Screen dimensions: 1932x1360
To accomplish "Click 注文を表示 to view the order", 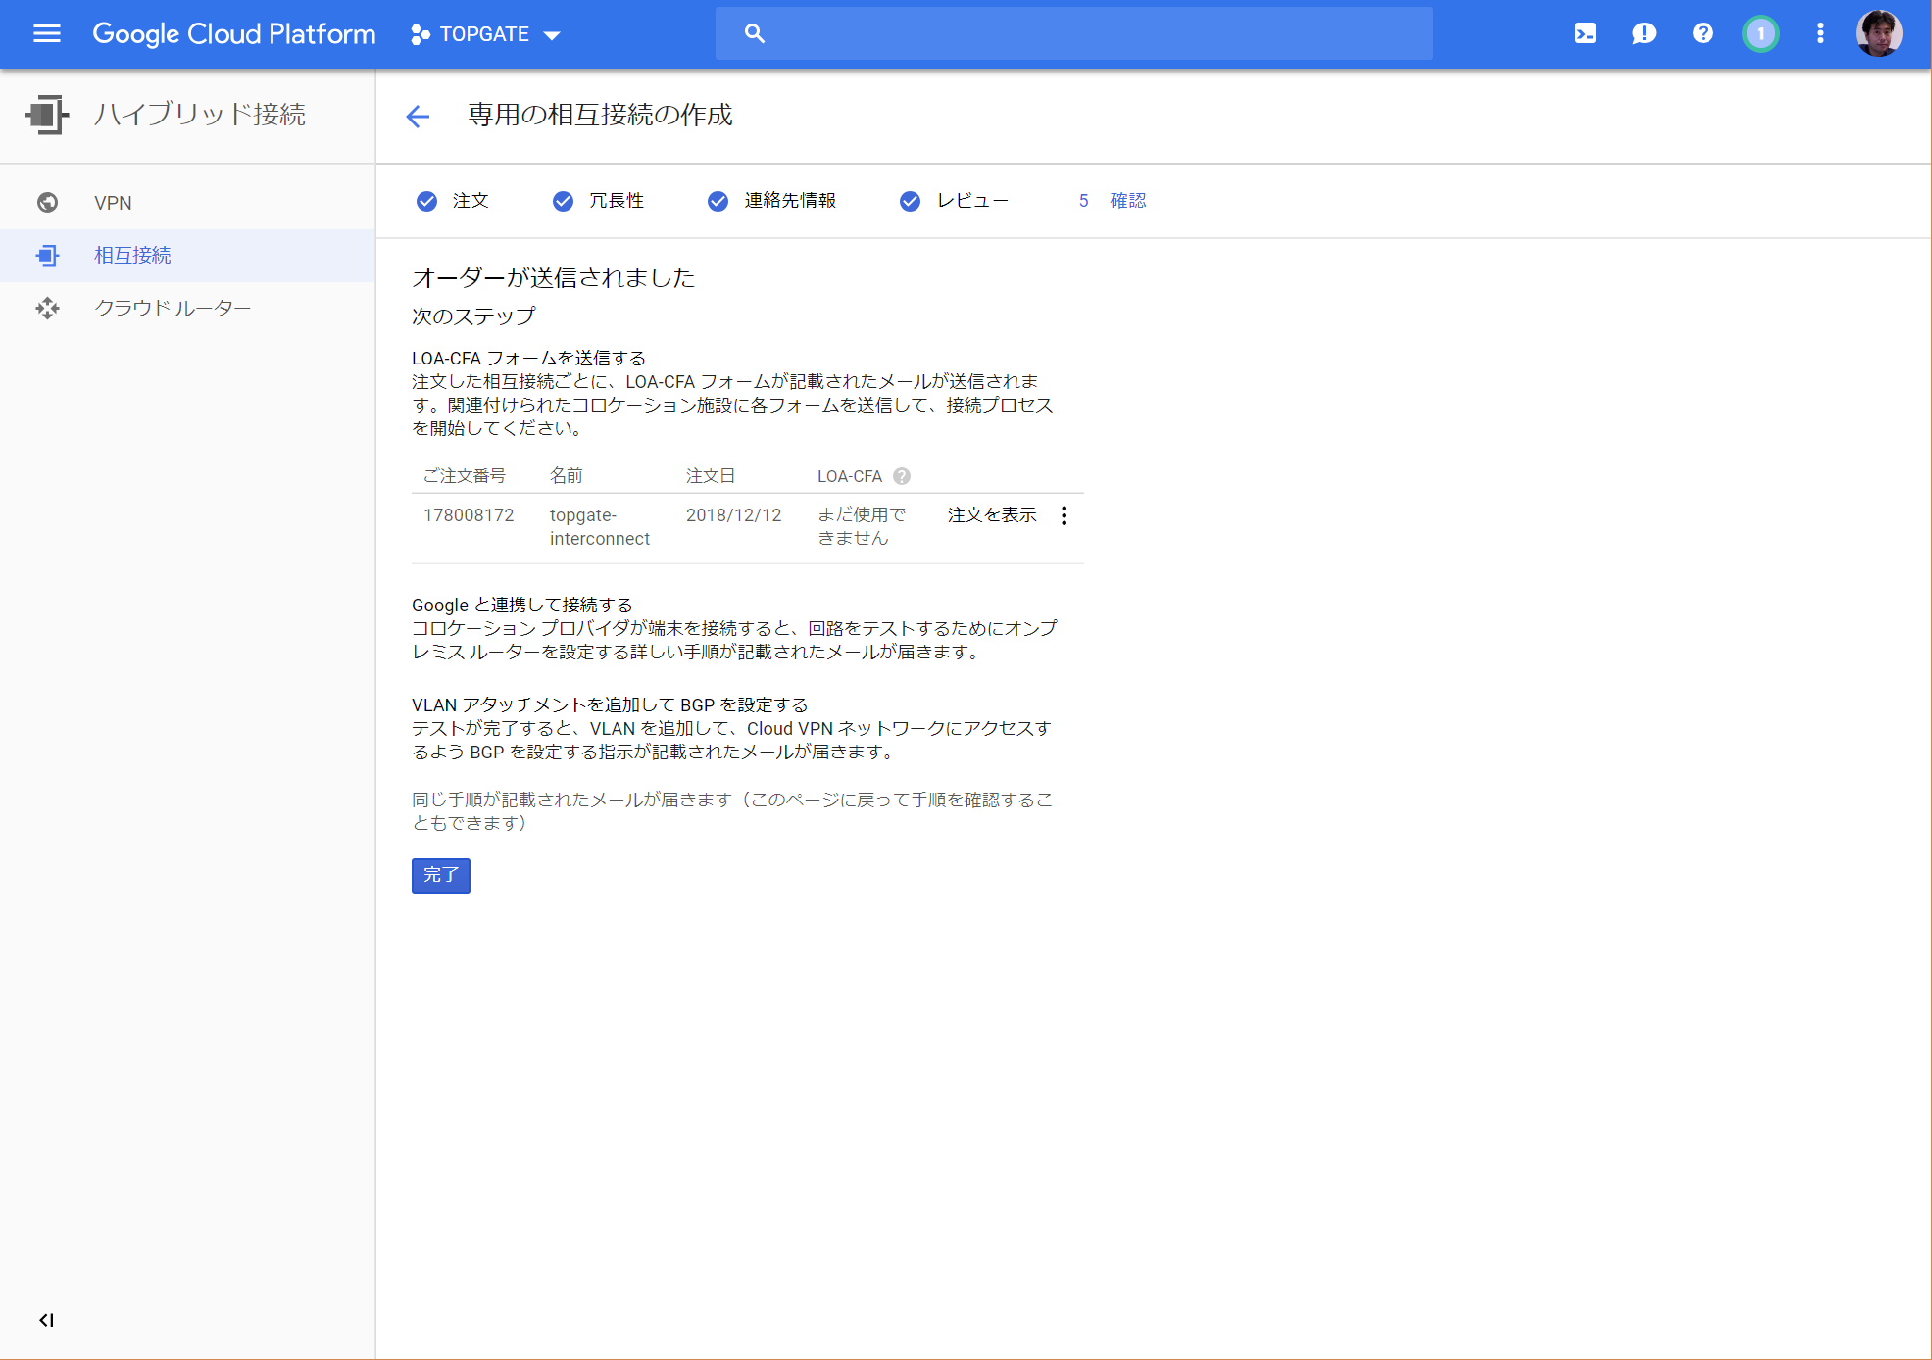I will [992, 515].
